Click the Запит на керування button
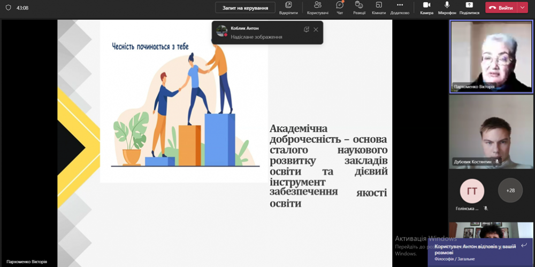The width and height of the screenshot is (535, 267). point(245,7)
